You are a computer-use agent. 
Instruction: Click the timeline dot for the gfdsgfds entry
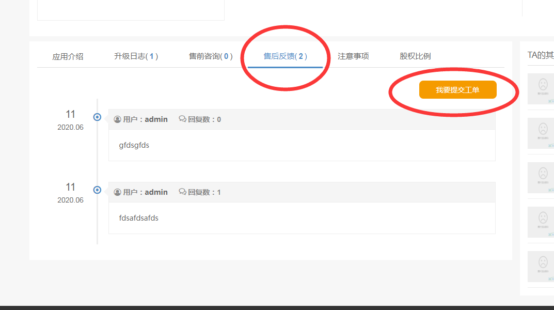coord(97,117)
